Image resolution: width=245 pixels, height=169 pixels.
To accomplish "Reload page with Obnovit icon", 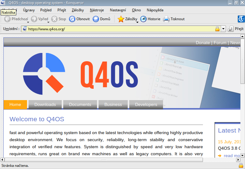I will pyautogui.click(x=72, y=19).
